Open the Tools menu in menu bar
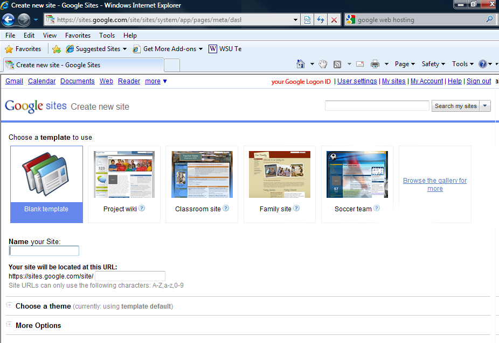 107,35
